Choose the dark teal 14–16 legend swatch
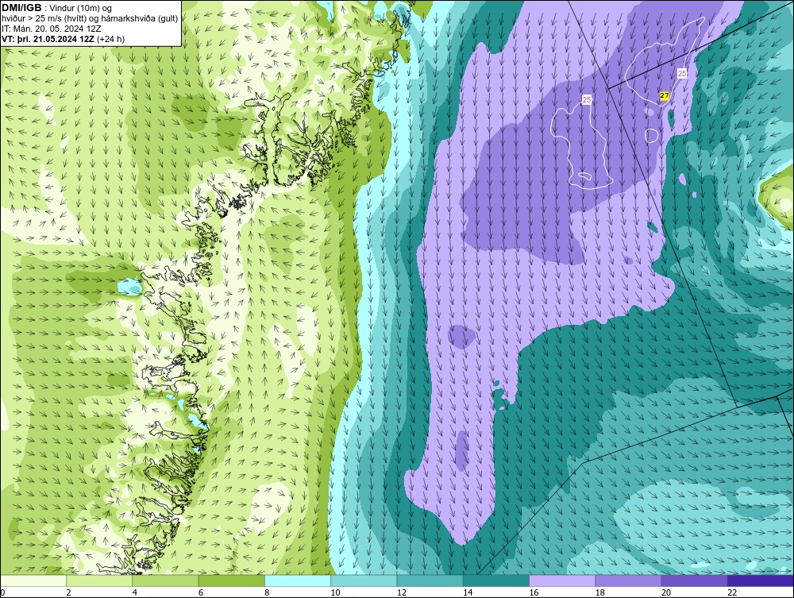Screen dimensions: 794x598 click(496, 581)
